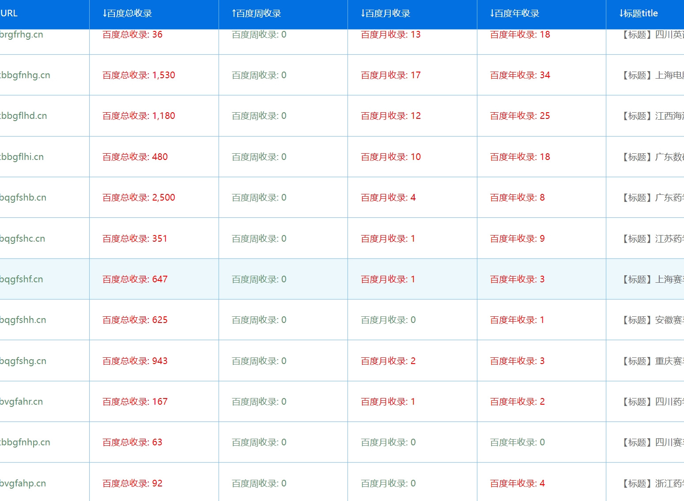Click the value '百度年收录: 25'
Screen dimensions: 684x501
click(x=520, y=116)
